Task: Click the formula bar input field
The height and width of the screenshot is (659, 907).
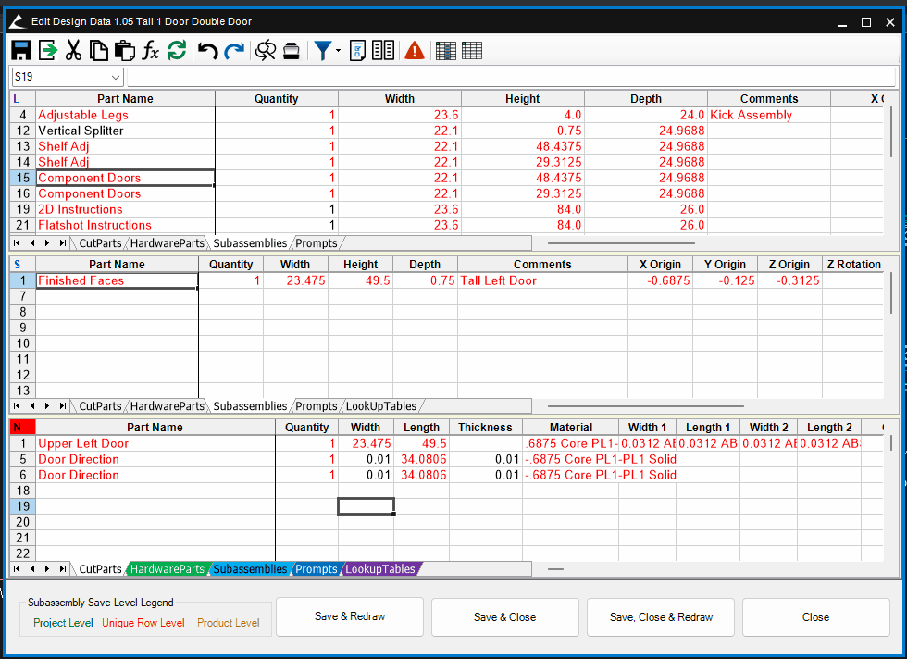Action: [509, 78]
